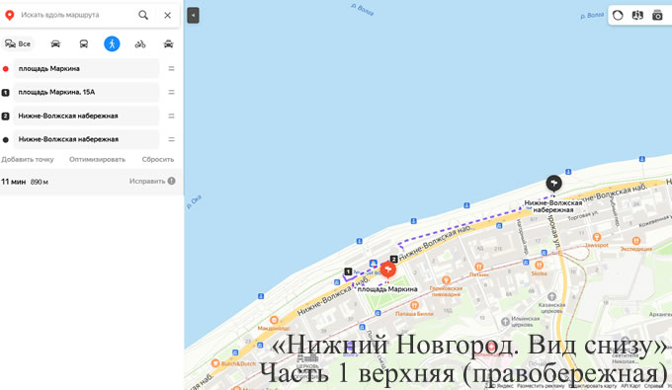Click the black destination flag marker
The height and width of the screenshot is (390, 672).
coord(553,184)
